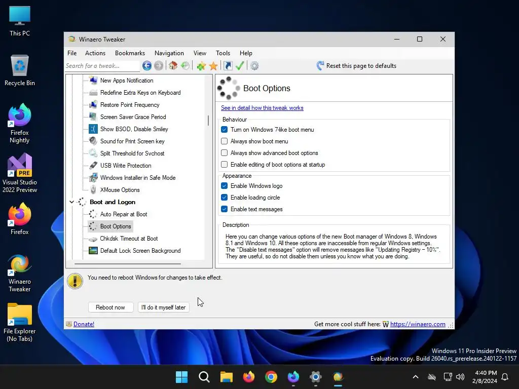Image resolution: width=519 pixels, height=389 pixels.
Task: Click the Default Lock Screen Background icon
Action: coord(93,251)
